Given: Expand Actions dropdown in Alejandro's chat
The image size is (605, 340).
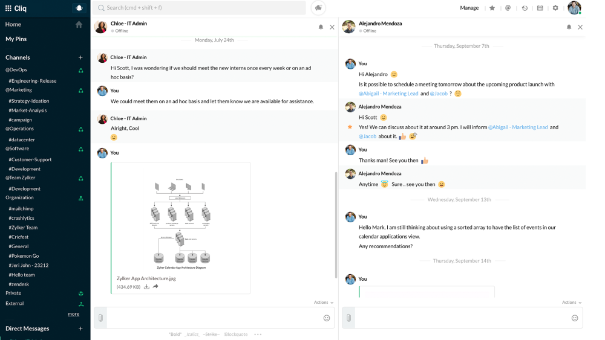Looking at the screenshot, I should [572, 302].
